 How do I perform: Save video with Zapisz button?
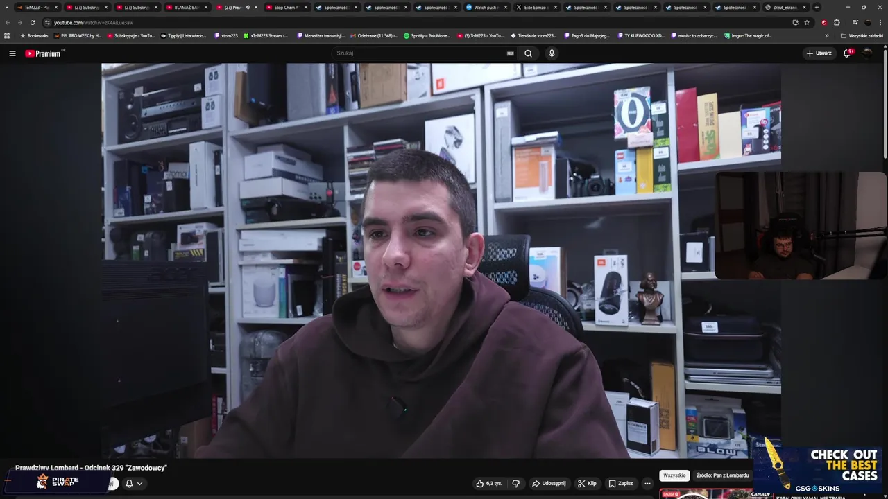coord(620,483)
